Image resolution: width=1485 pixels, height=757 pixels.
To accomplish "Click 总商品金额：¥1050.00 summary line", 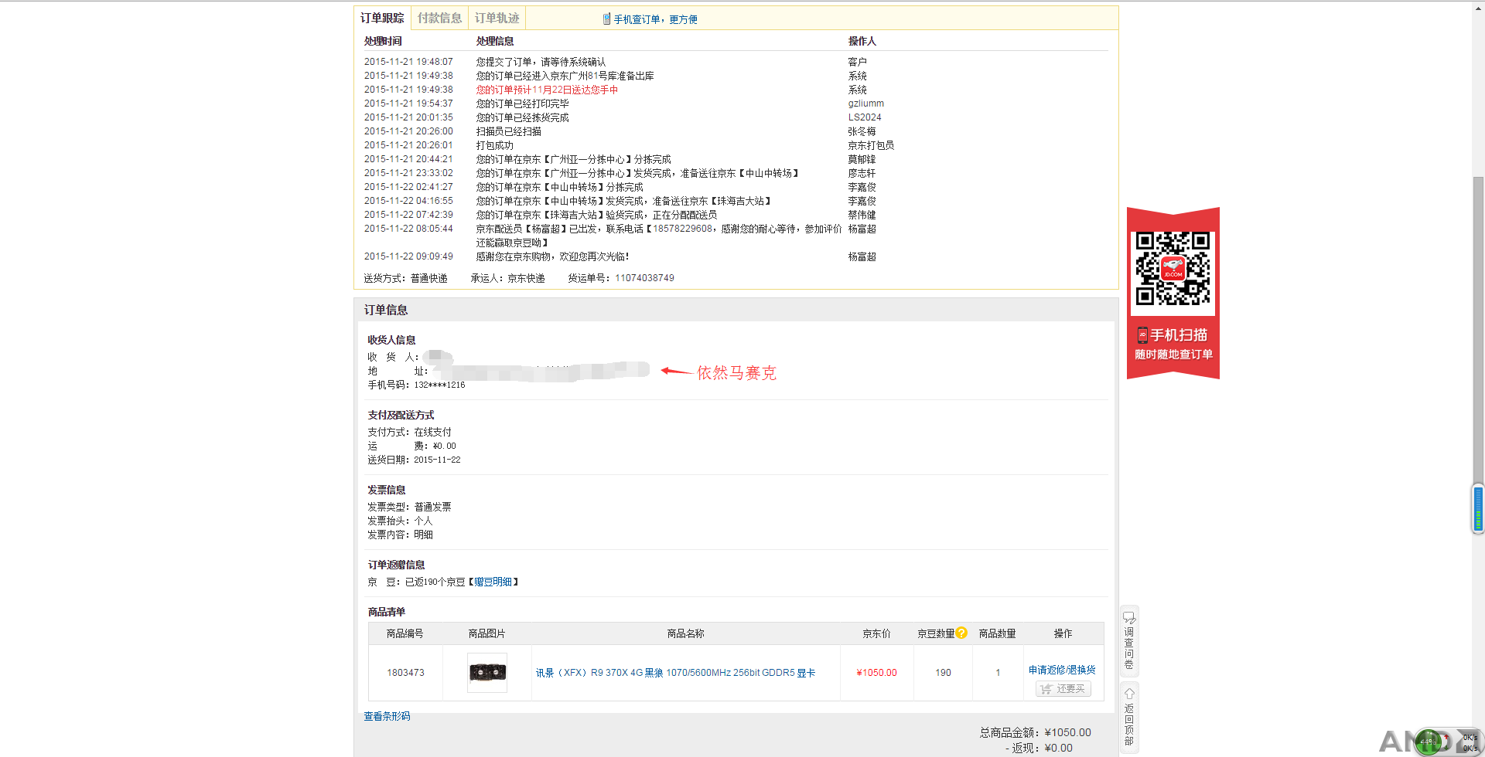I will point(1035,732).
